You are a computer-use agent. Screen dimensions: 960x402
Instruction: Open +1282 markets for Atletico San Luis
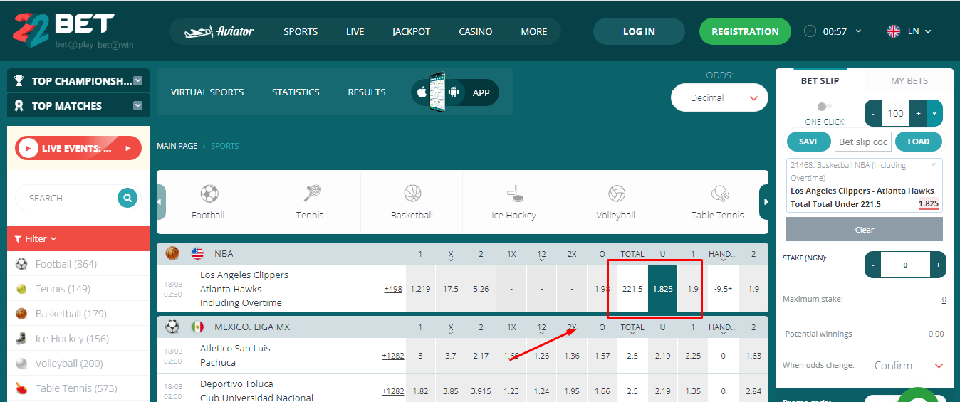392,356
